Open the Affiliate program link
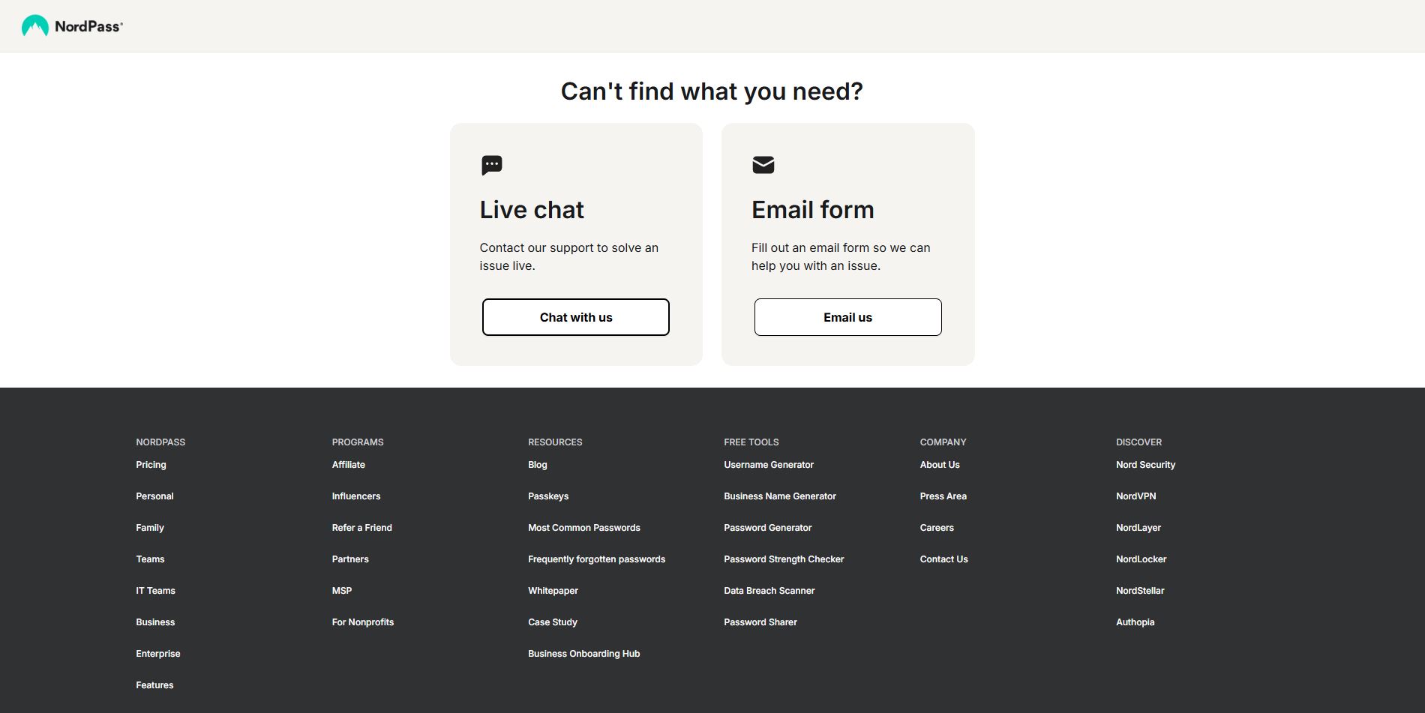The image size is (1425, 713). (349, 465)
